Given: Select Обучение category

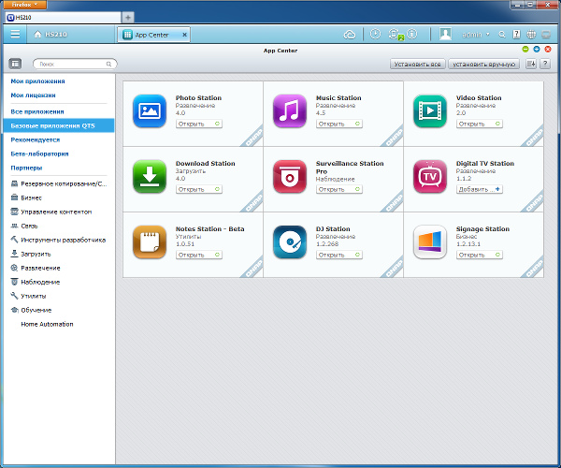Looking at the screenshot, I should 31,310.
